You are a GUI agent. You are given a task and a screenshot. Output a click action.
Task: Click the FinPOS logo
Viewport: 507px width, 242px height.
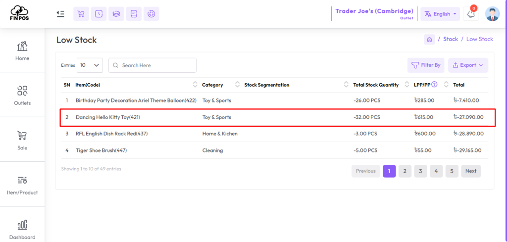pos(19,13)
